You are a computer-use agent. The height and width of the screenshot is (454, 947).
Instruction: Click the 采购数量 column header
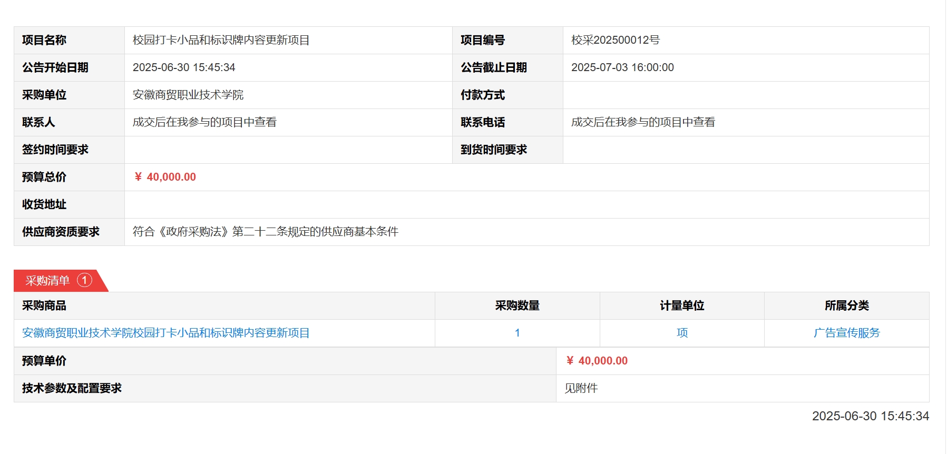pos(517,305)
